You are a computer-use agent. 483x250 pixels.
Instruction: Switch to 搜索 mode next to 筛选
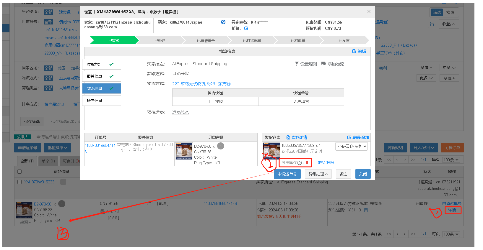click(x=450, y=12)
